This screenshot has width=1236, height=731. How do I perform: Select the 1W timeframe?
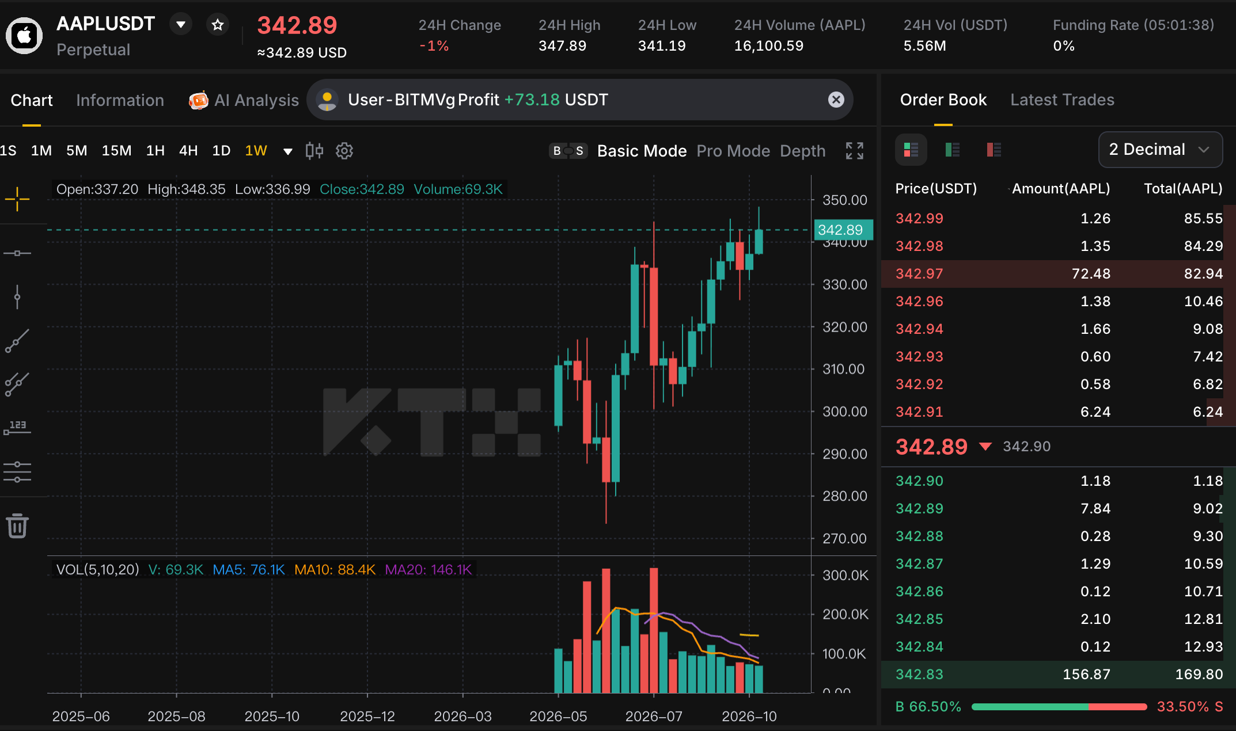(256, 151)
